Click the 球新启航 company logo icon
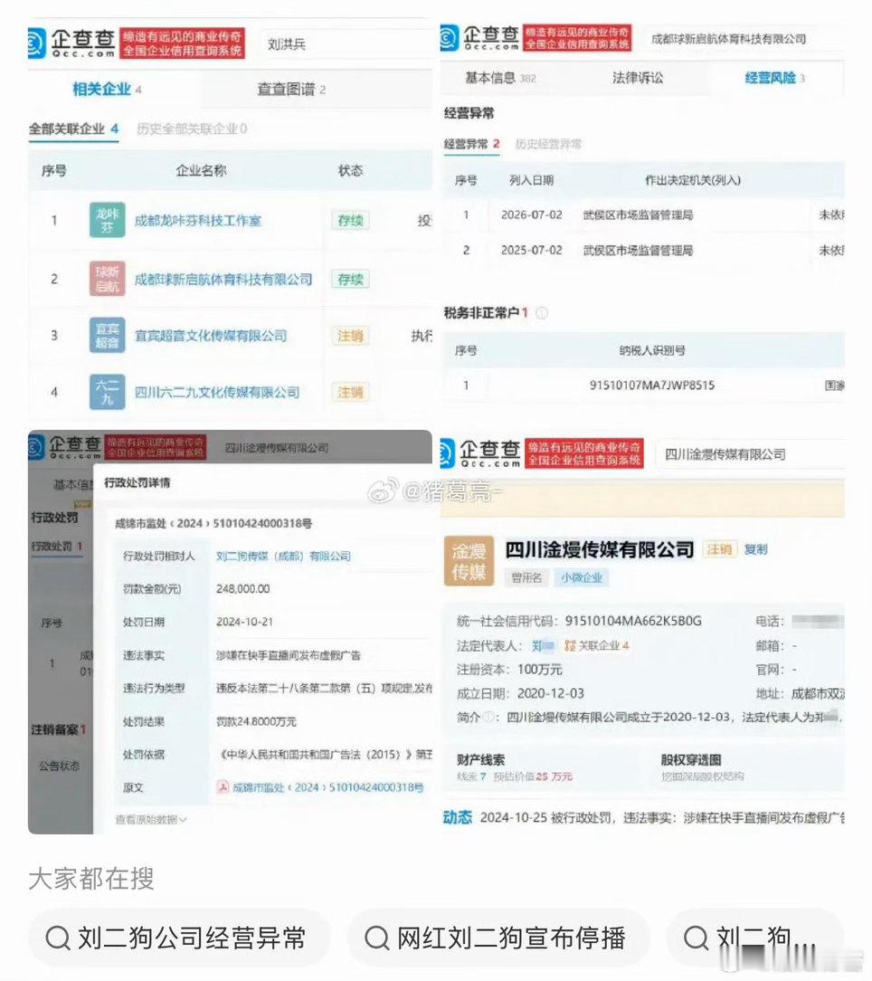 pyautogui.click(x=107, y=279)
